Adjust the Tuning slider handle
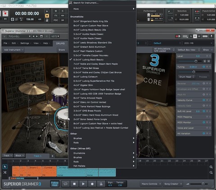 pyautogui.click(x=194, y=72)
